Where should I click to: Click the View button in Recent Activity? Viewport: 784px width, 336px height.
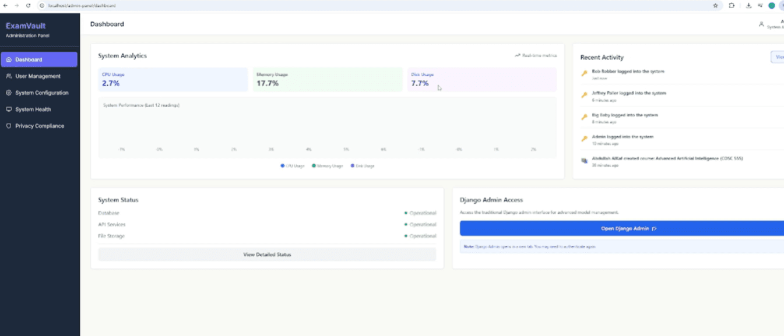click(778, 57)
